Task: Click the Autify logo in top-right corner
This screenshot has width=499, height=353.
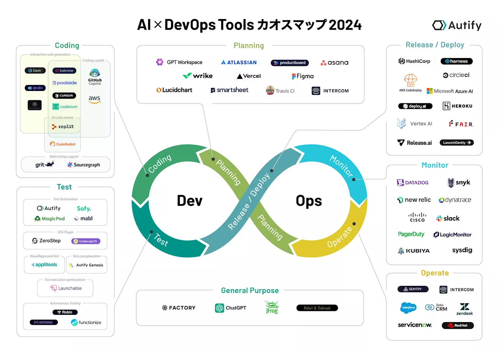Action: (x=457, y=25)
